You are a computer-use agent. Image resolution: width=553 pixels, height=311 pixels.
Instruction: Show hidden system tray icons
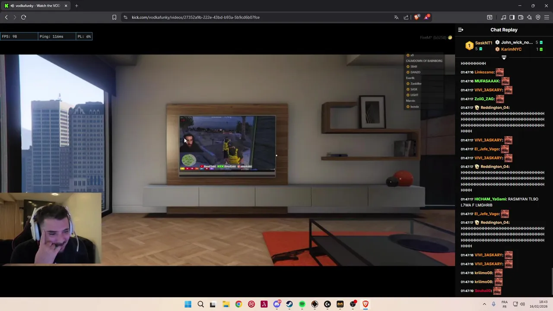coord(484,304)
